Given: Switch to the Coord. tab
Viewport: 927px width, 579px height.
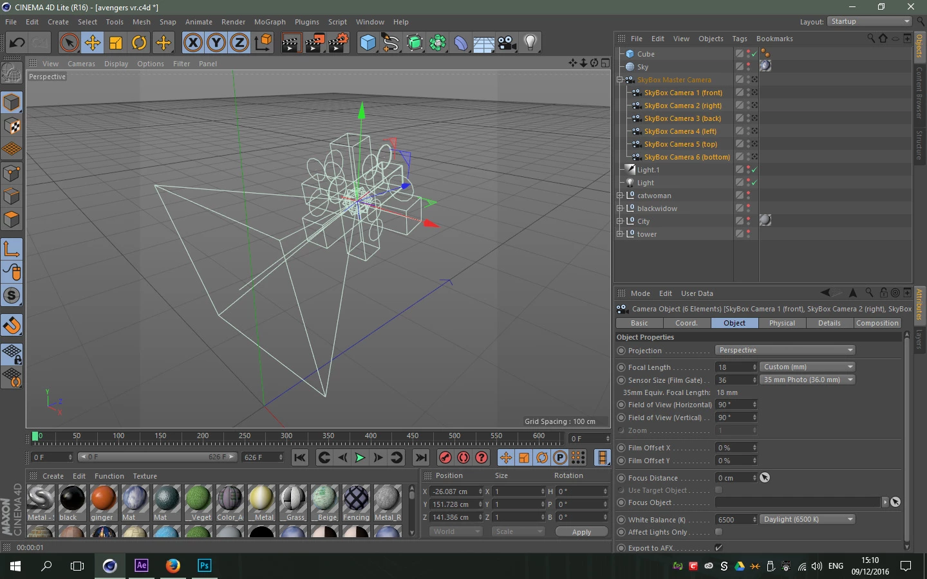Looking at the screenshot, I should (x=686, y=323).
